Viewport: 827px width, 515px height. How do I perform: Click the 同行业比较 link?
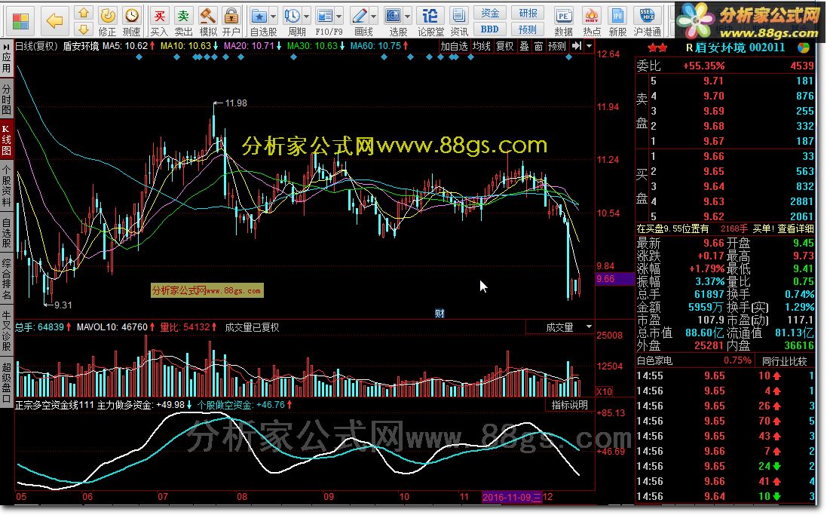(784, 361)
